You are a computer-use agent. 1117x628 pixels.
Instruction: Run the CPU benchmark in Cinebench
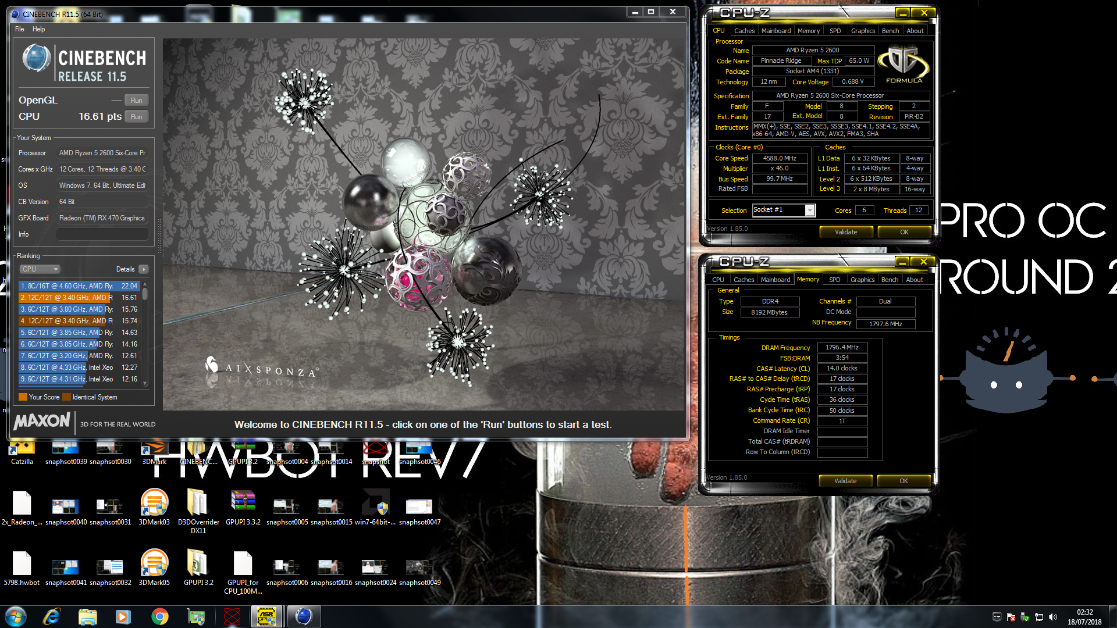[x=136, y=116]
